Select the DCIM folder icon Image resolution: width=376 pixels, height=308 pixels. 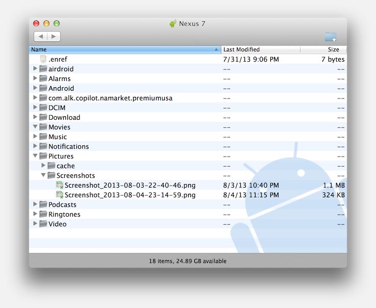pos(43,108)
